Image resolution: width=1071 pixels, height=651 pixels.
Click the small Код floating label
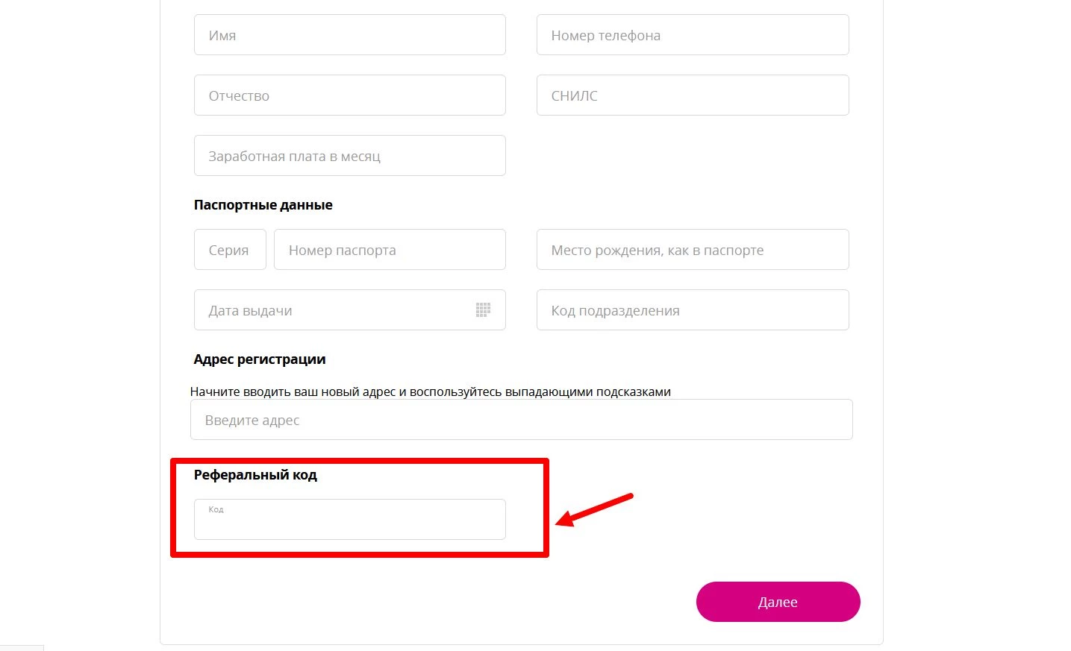pos(216,510)
